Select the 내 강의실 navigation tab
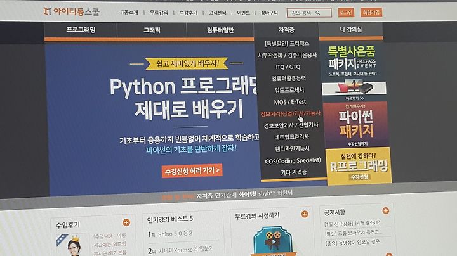The width and height of the screenshot is (457, 256). (x=351, y=29)
